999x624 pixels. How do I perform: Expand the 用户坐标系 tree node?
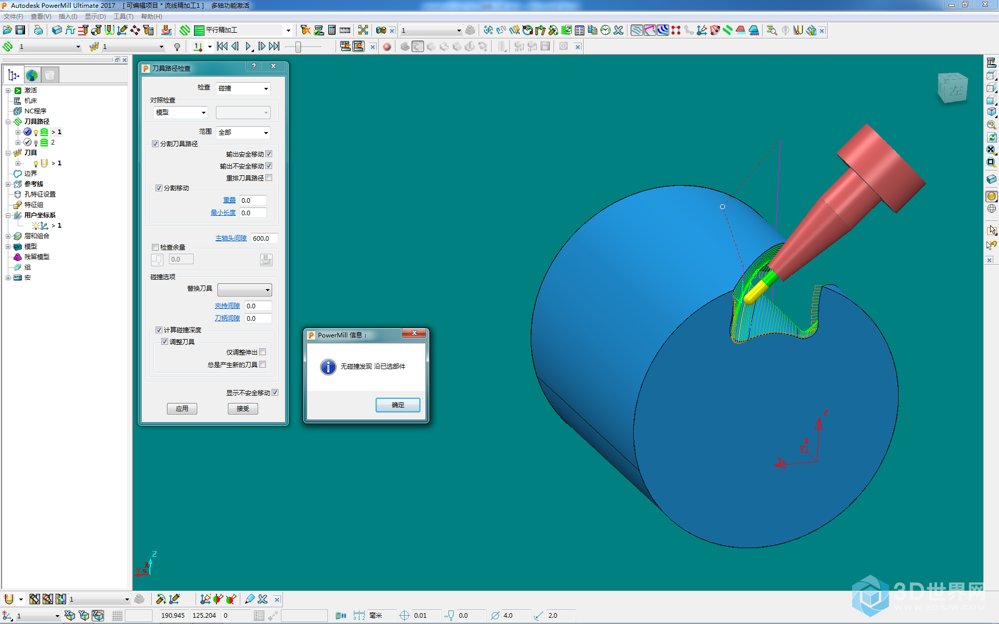click(8, 215)
